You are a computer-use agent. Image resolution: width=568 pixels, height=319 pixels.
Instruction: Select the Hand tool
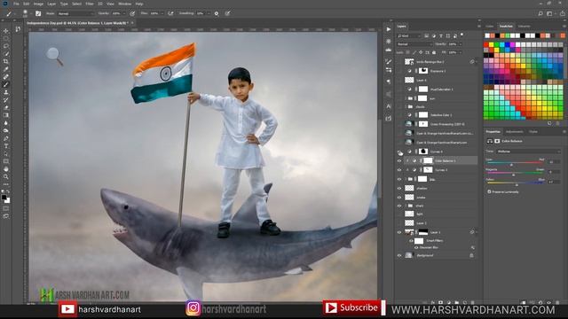point(6,169)
